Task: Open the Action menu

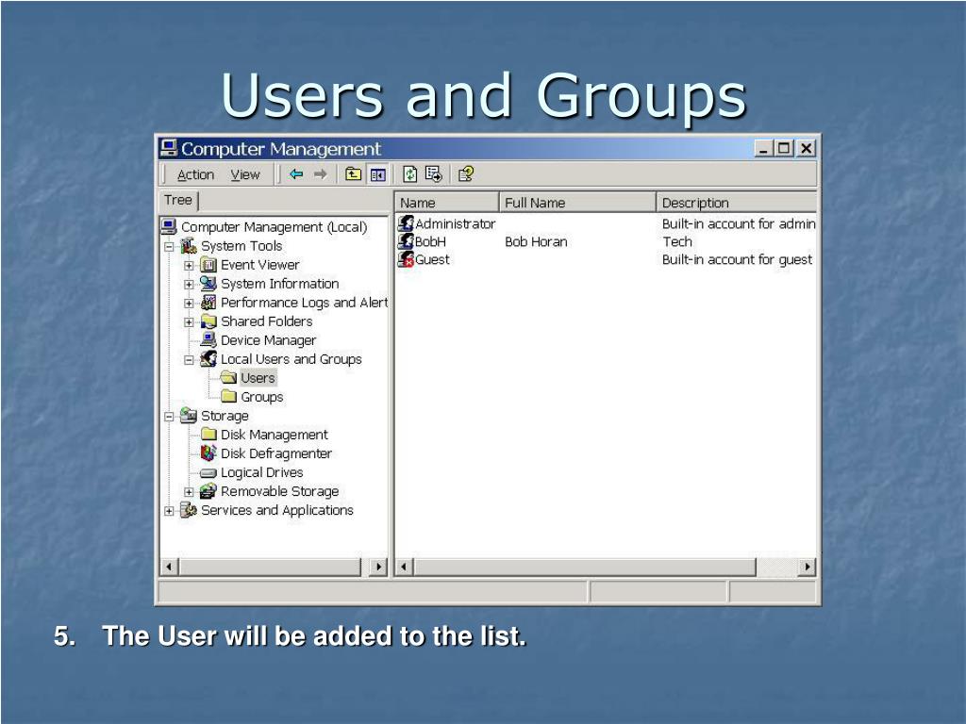Action: point(195,174)
